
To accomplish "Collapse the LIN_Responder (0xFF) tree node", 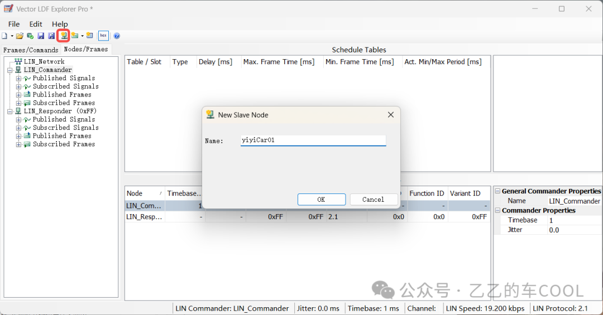I will pos(10,112).
